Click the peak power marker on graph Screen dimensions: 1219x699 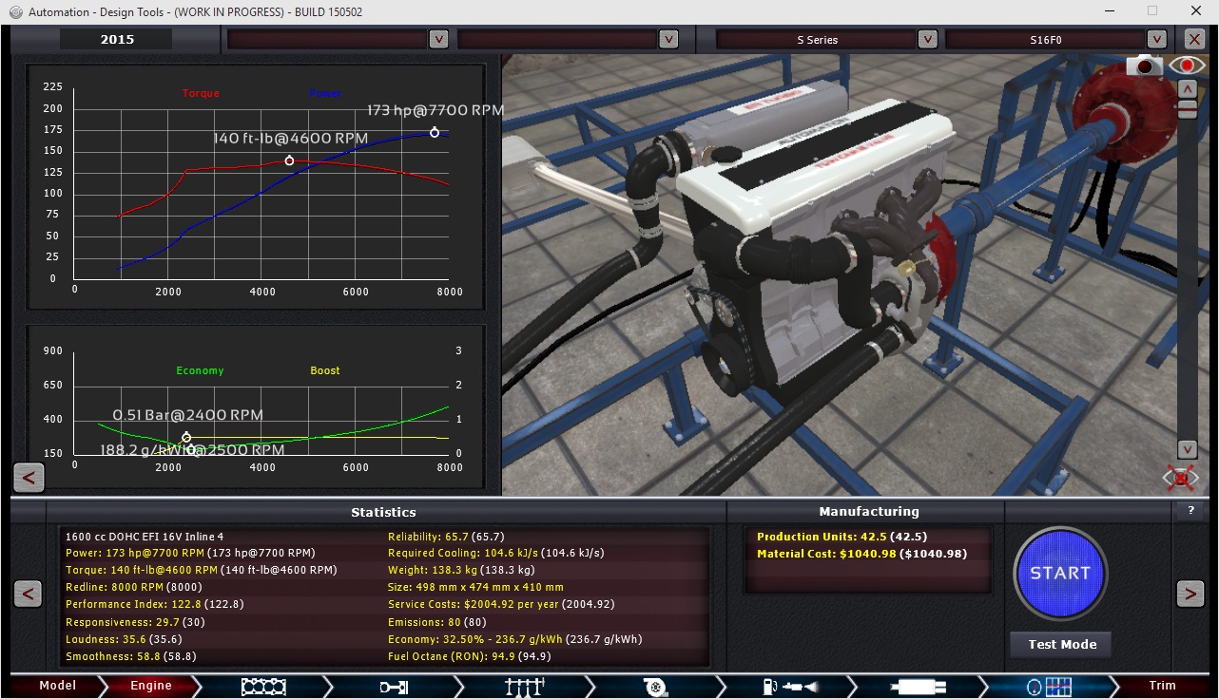435,132
